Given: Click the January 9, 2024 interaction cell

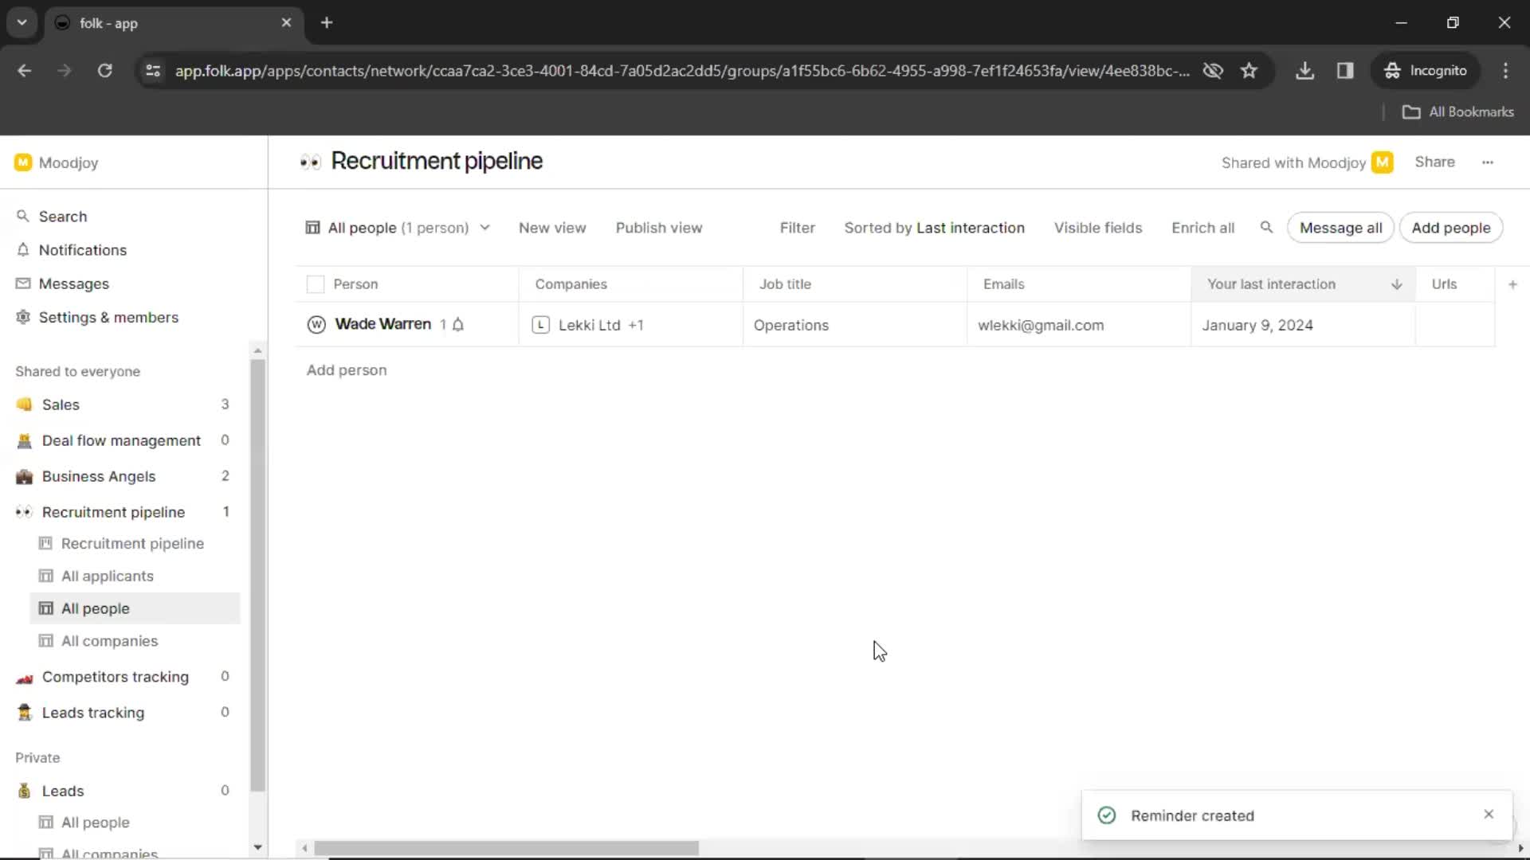Looking at the screenshot, I should click(1303, 325).
